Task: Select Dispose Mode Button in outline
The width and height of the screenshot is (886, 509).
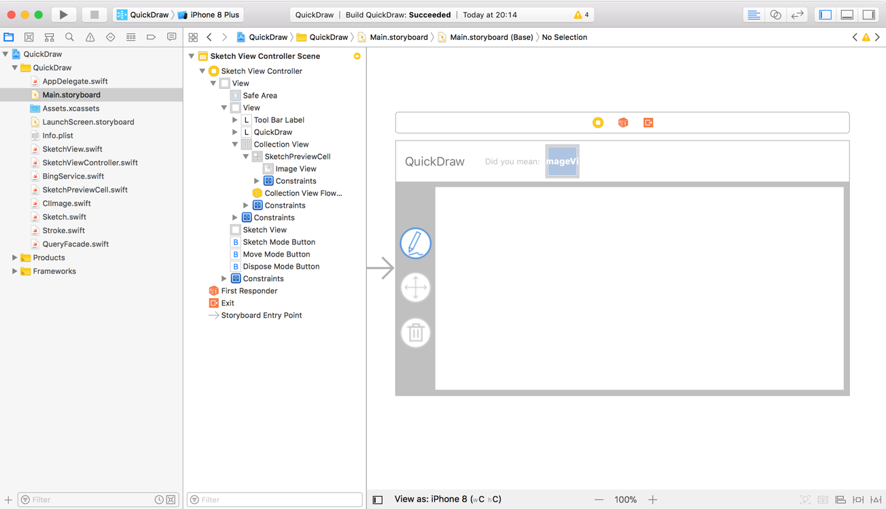Action: (x=281, y=267)
